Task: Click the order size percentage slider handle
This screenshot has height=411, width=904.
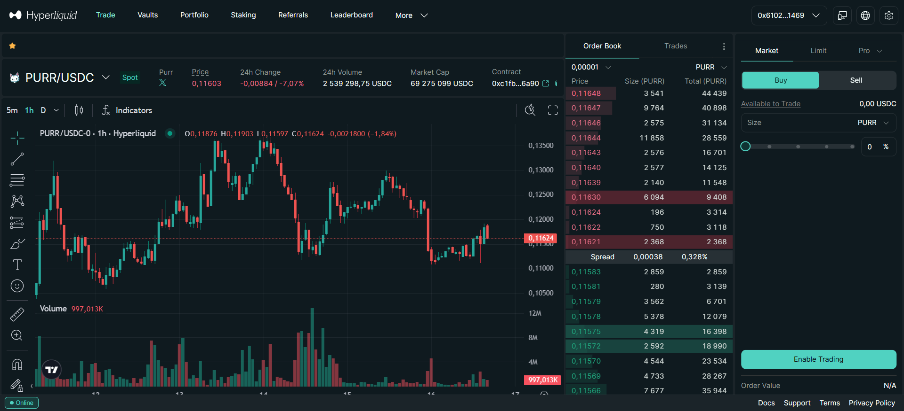Action: coord(745,147)
